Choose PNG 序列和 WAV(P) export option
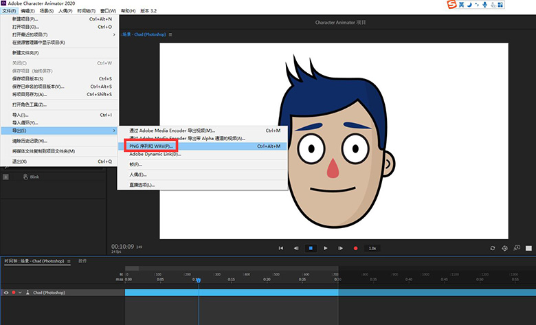The height and width of the screenshot is (325, 536). (202, 146)
